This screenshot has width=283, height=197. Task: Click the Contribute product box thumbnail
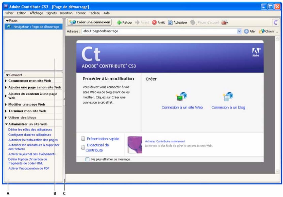click(135, 145)
